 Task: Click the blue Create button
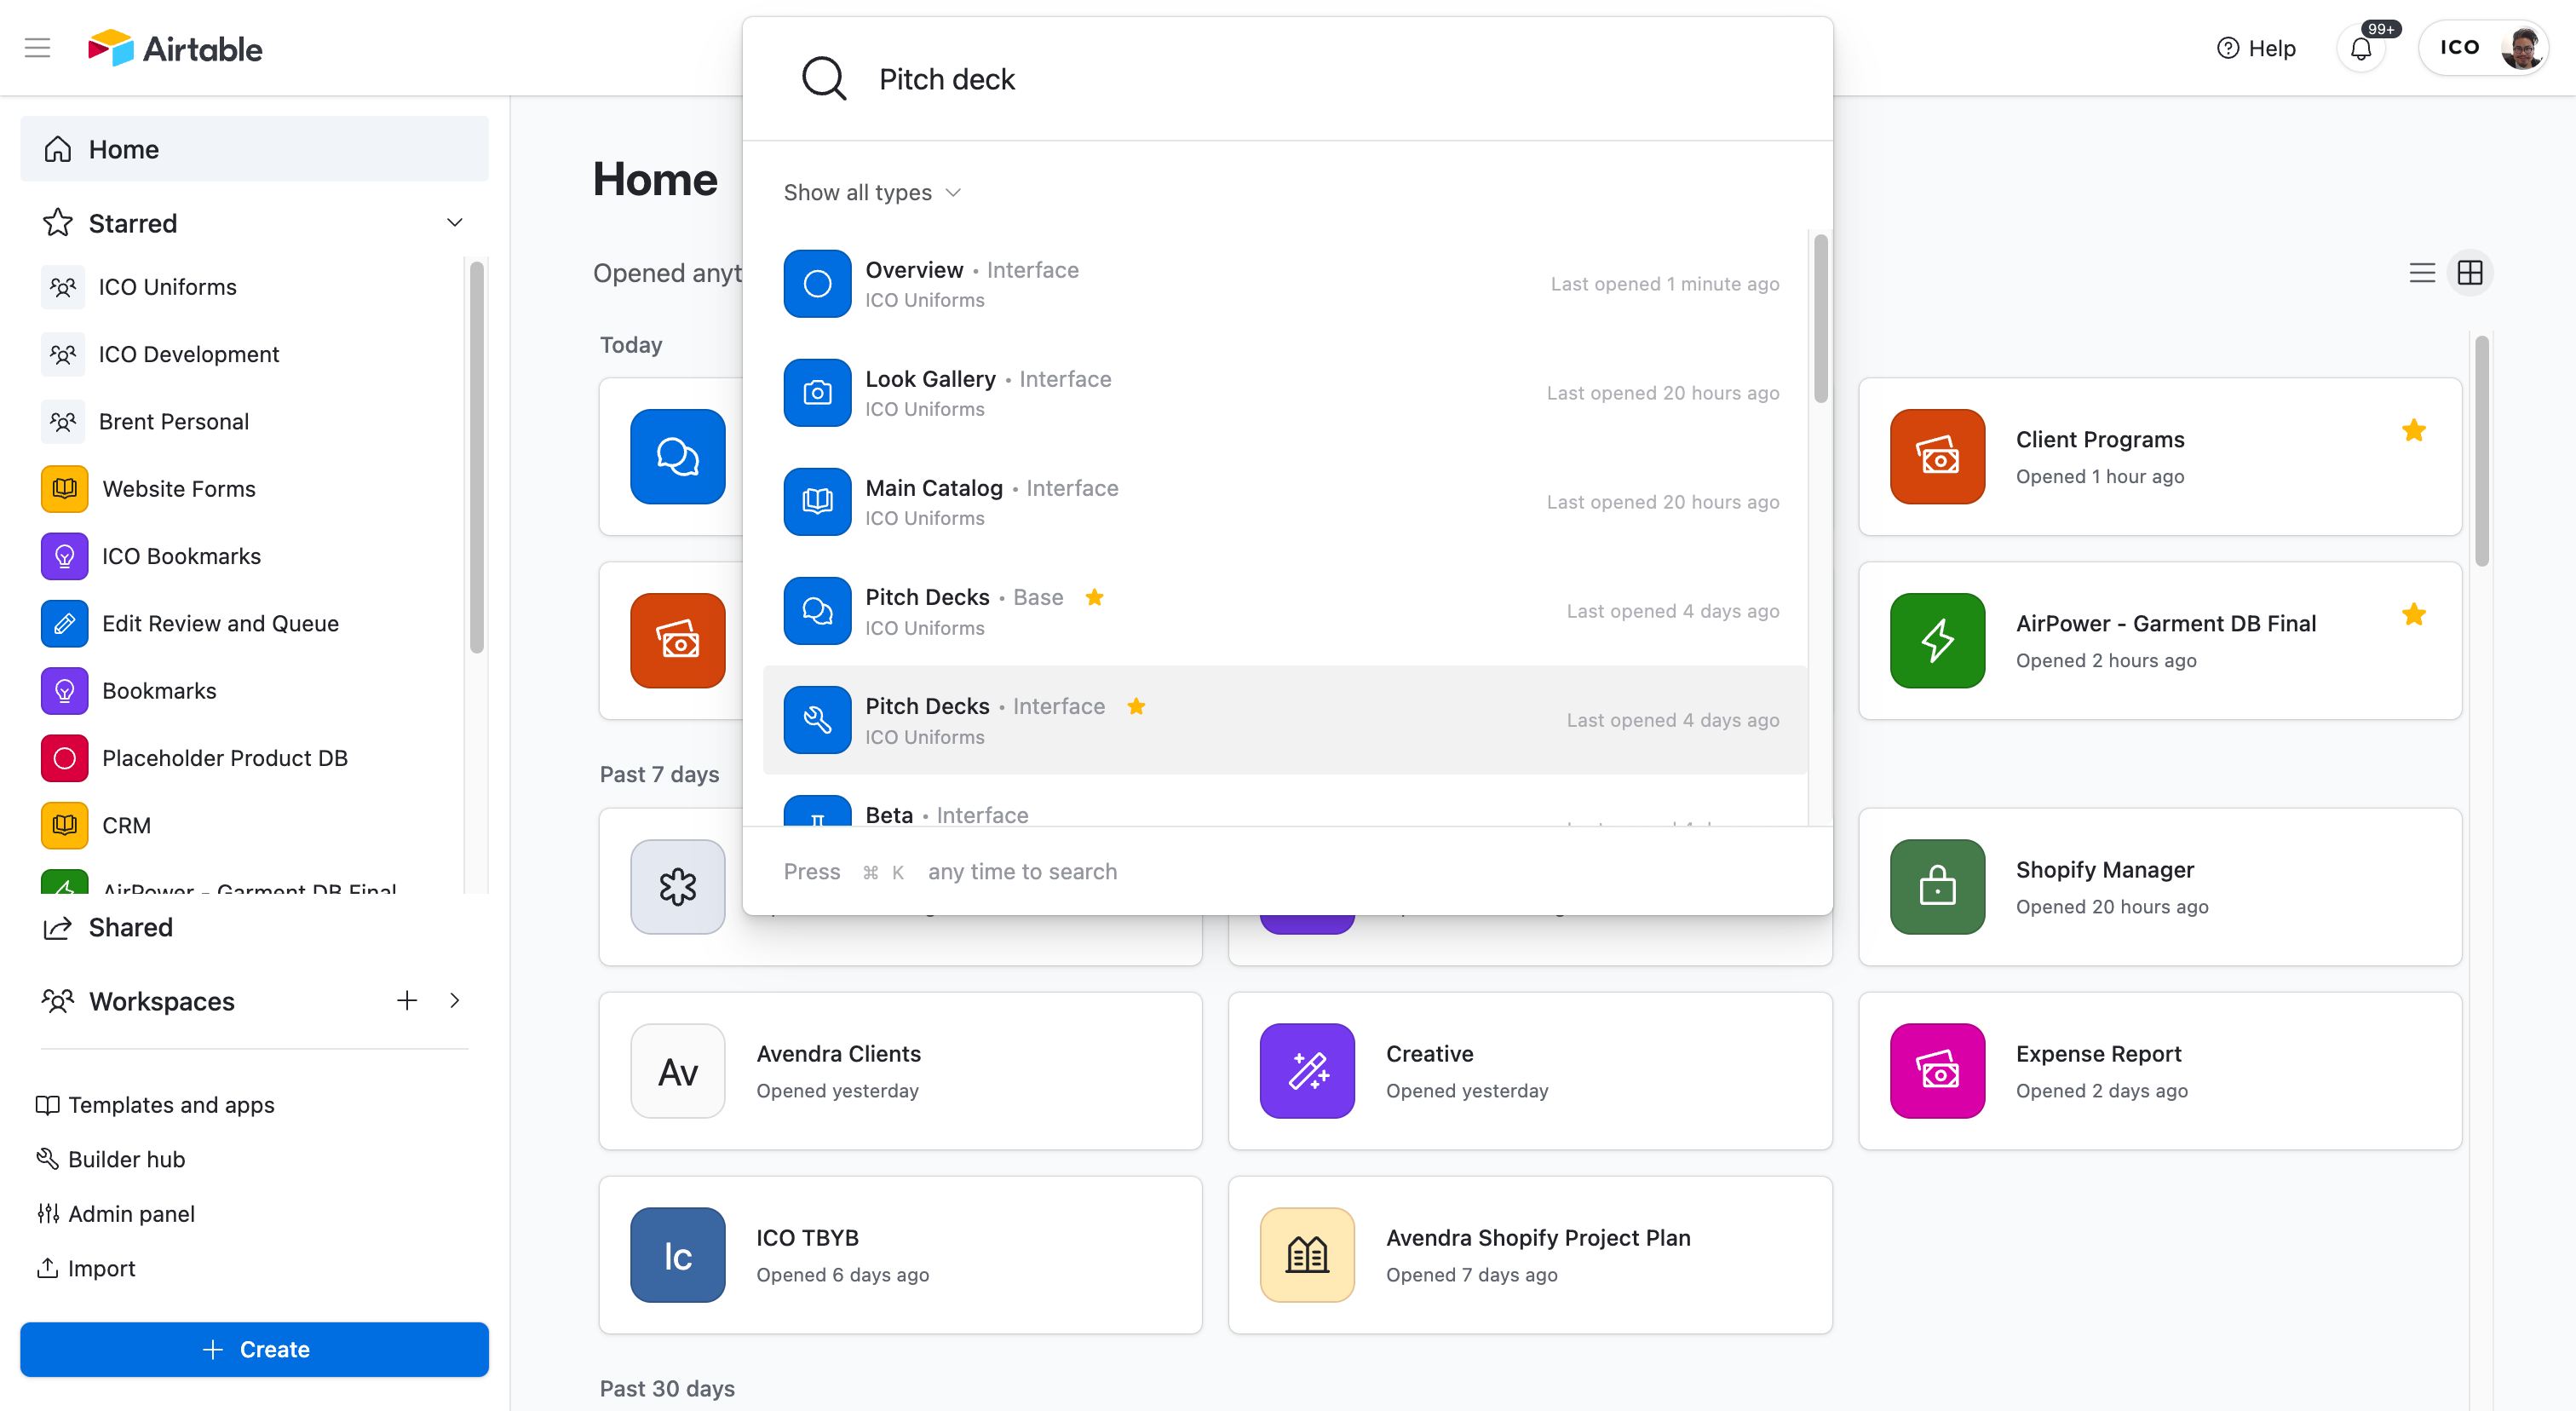[x=254, y=1349]
